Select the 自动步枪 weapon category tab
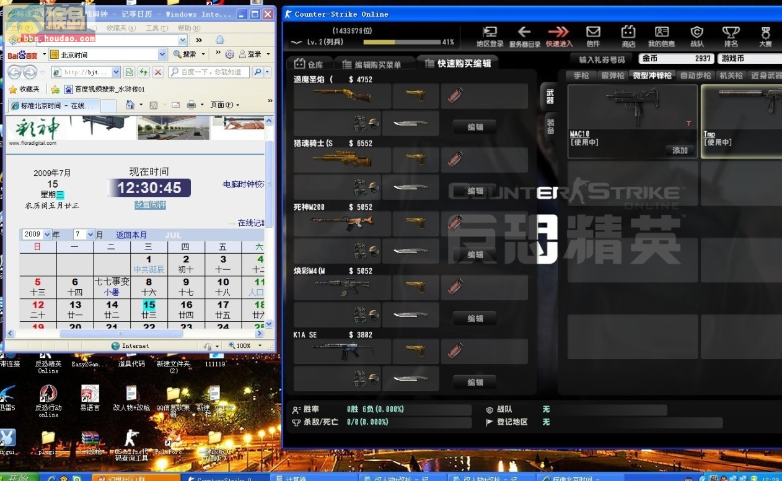The height and width of the screenshot is (481, 782). [695, 76]
